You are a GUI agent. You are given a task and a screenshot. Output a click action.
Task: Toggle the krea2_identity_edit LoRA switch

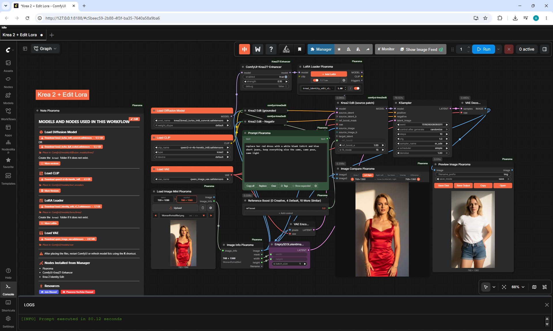pos(357,88)
